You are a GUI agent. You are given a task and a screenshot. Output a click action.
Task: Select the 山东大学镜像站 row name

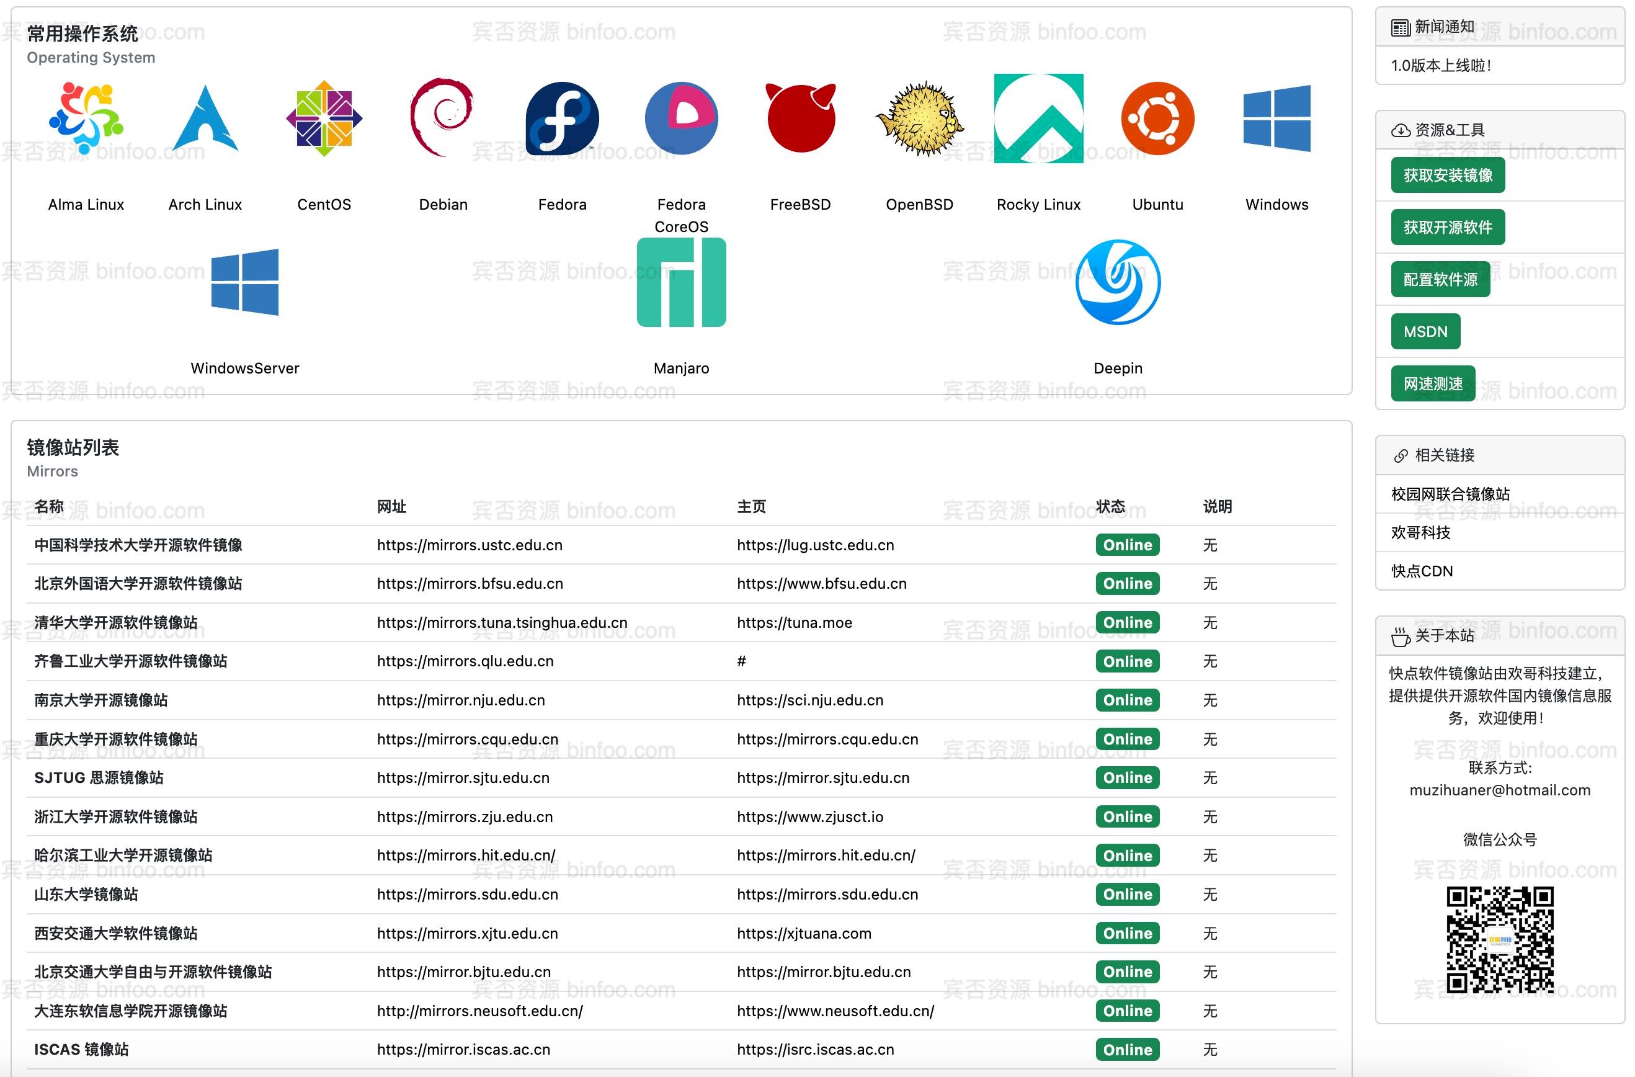(86, 894)
